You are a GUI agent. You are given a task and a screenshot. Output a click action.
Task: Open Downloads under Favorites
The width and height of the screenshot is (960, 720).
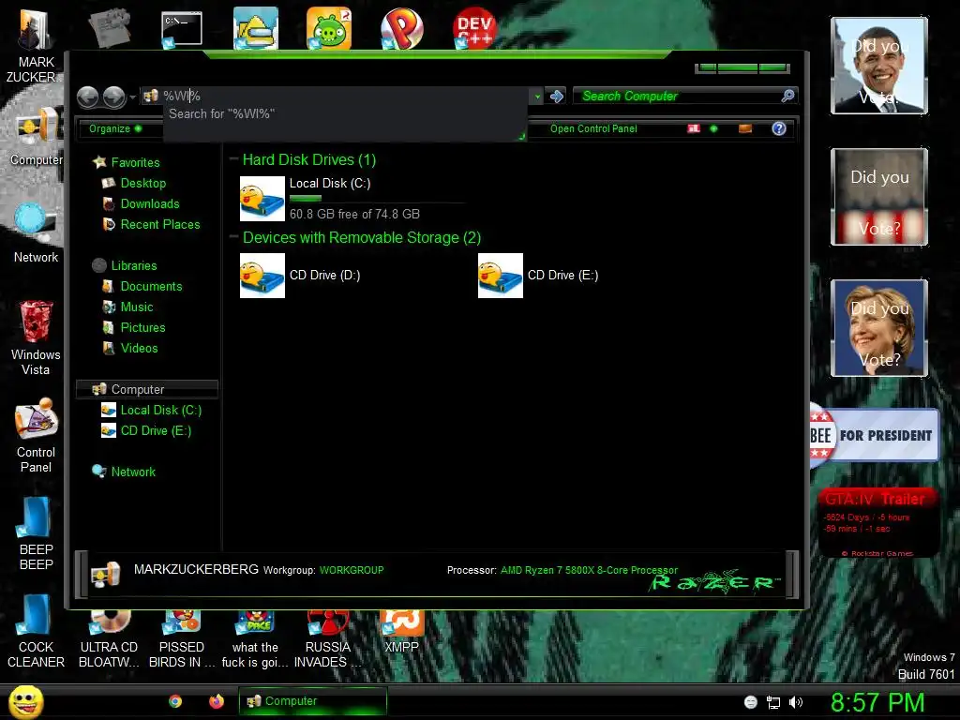[x=149, y=203]
